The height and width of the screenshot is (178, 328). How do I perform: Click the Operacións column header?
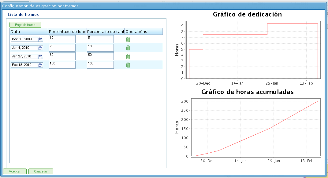coord(143,31)
